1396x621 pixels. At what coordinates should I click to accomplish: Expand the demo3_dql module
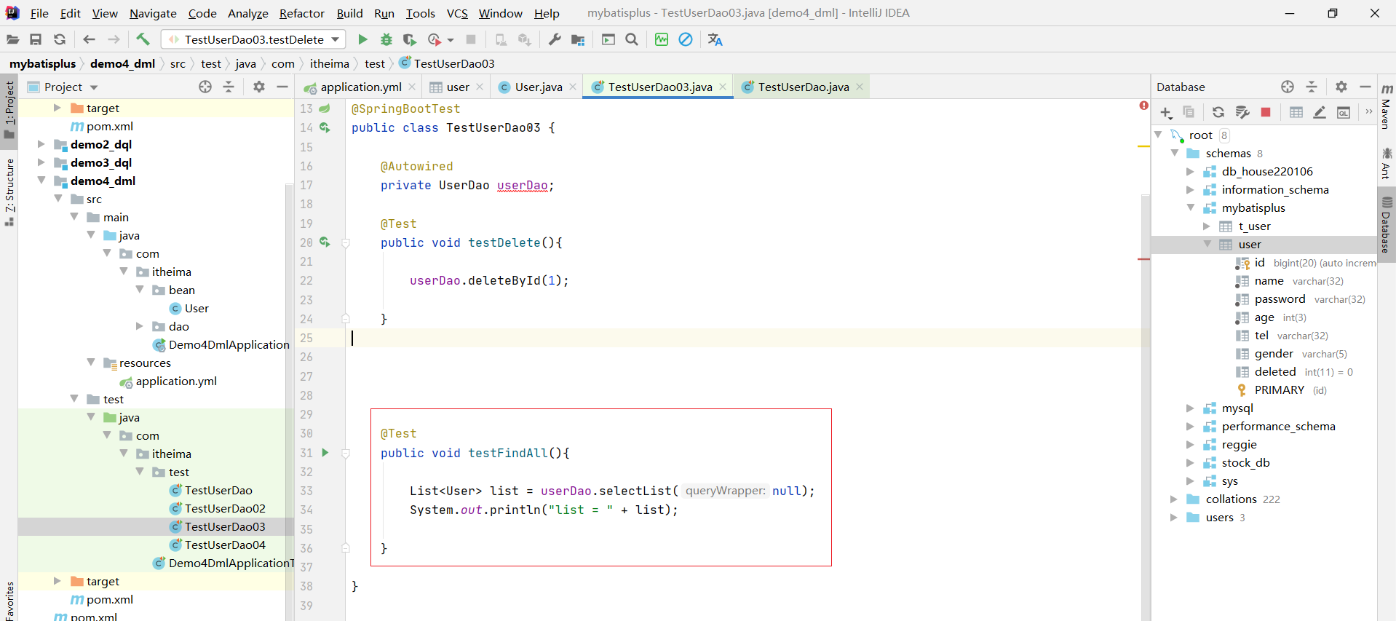[41, 162]
